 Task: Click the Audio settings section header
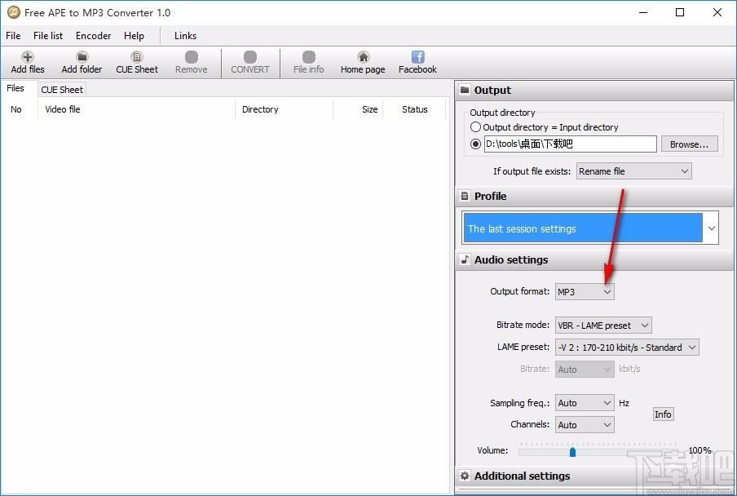point(594,259)
